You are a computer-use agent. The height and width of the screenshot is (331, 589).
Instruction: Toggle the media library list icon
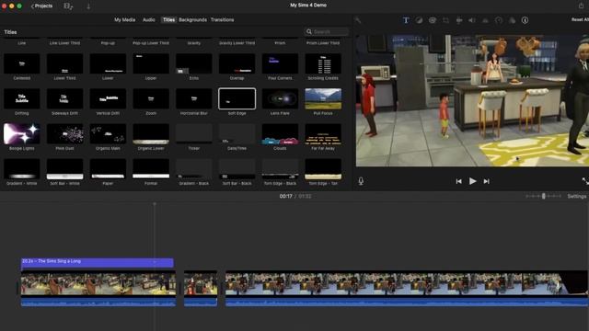point(68,6)
